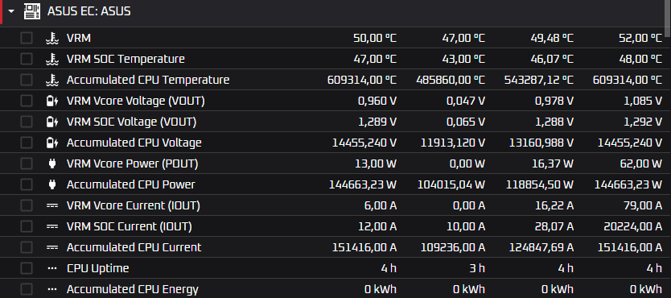Image resolution: width=671 pixels, height=298 pixels.
Task: Check the VRM SOC Voltage (VOUT) box
Action: click(x=27, y=122)
